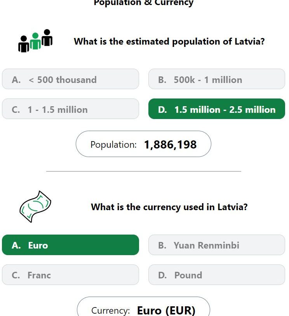Click the Euro (EUR) bold text
This screenshot has width=289, height=316.
click(166, 310)
